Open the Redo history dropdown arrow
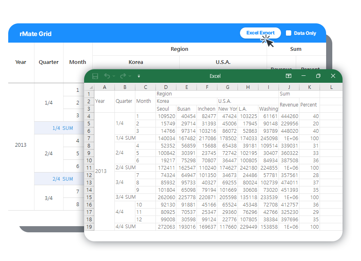Viewport: 361px width, 261px height. pyautogui.click(x=130, y=76)
